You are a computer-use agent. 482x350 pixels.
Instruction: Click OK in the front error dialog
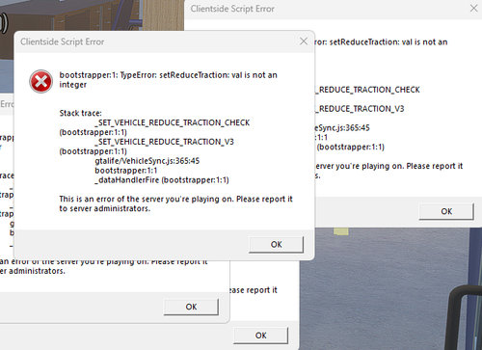point(276,245)
